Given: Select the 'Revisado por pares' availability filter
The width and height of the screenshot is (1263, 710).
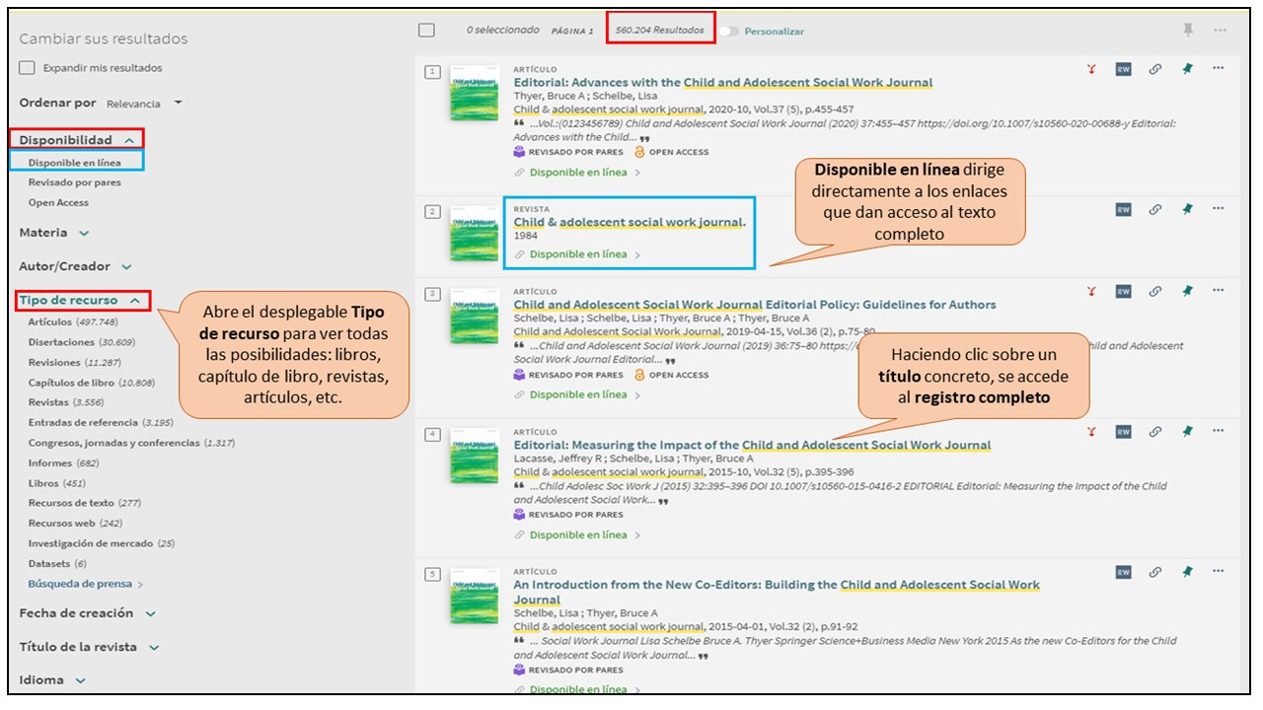Looking at the screenshot, I should (x=75, y=182).
